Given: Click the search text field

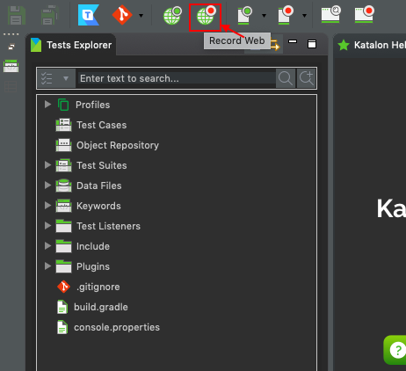Looking at the screenshot, I should (x=177, y=78).
